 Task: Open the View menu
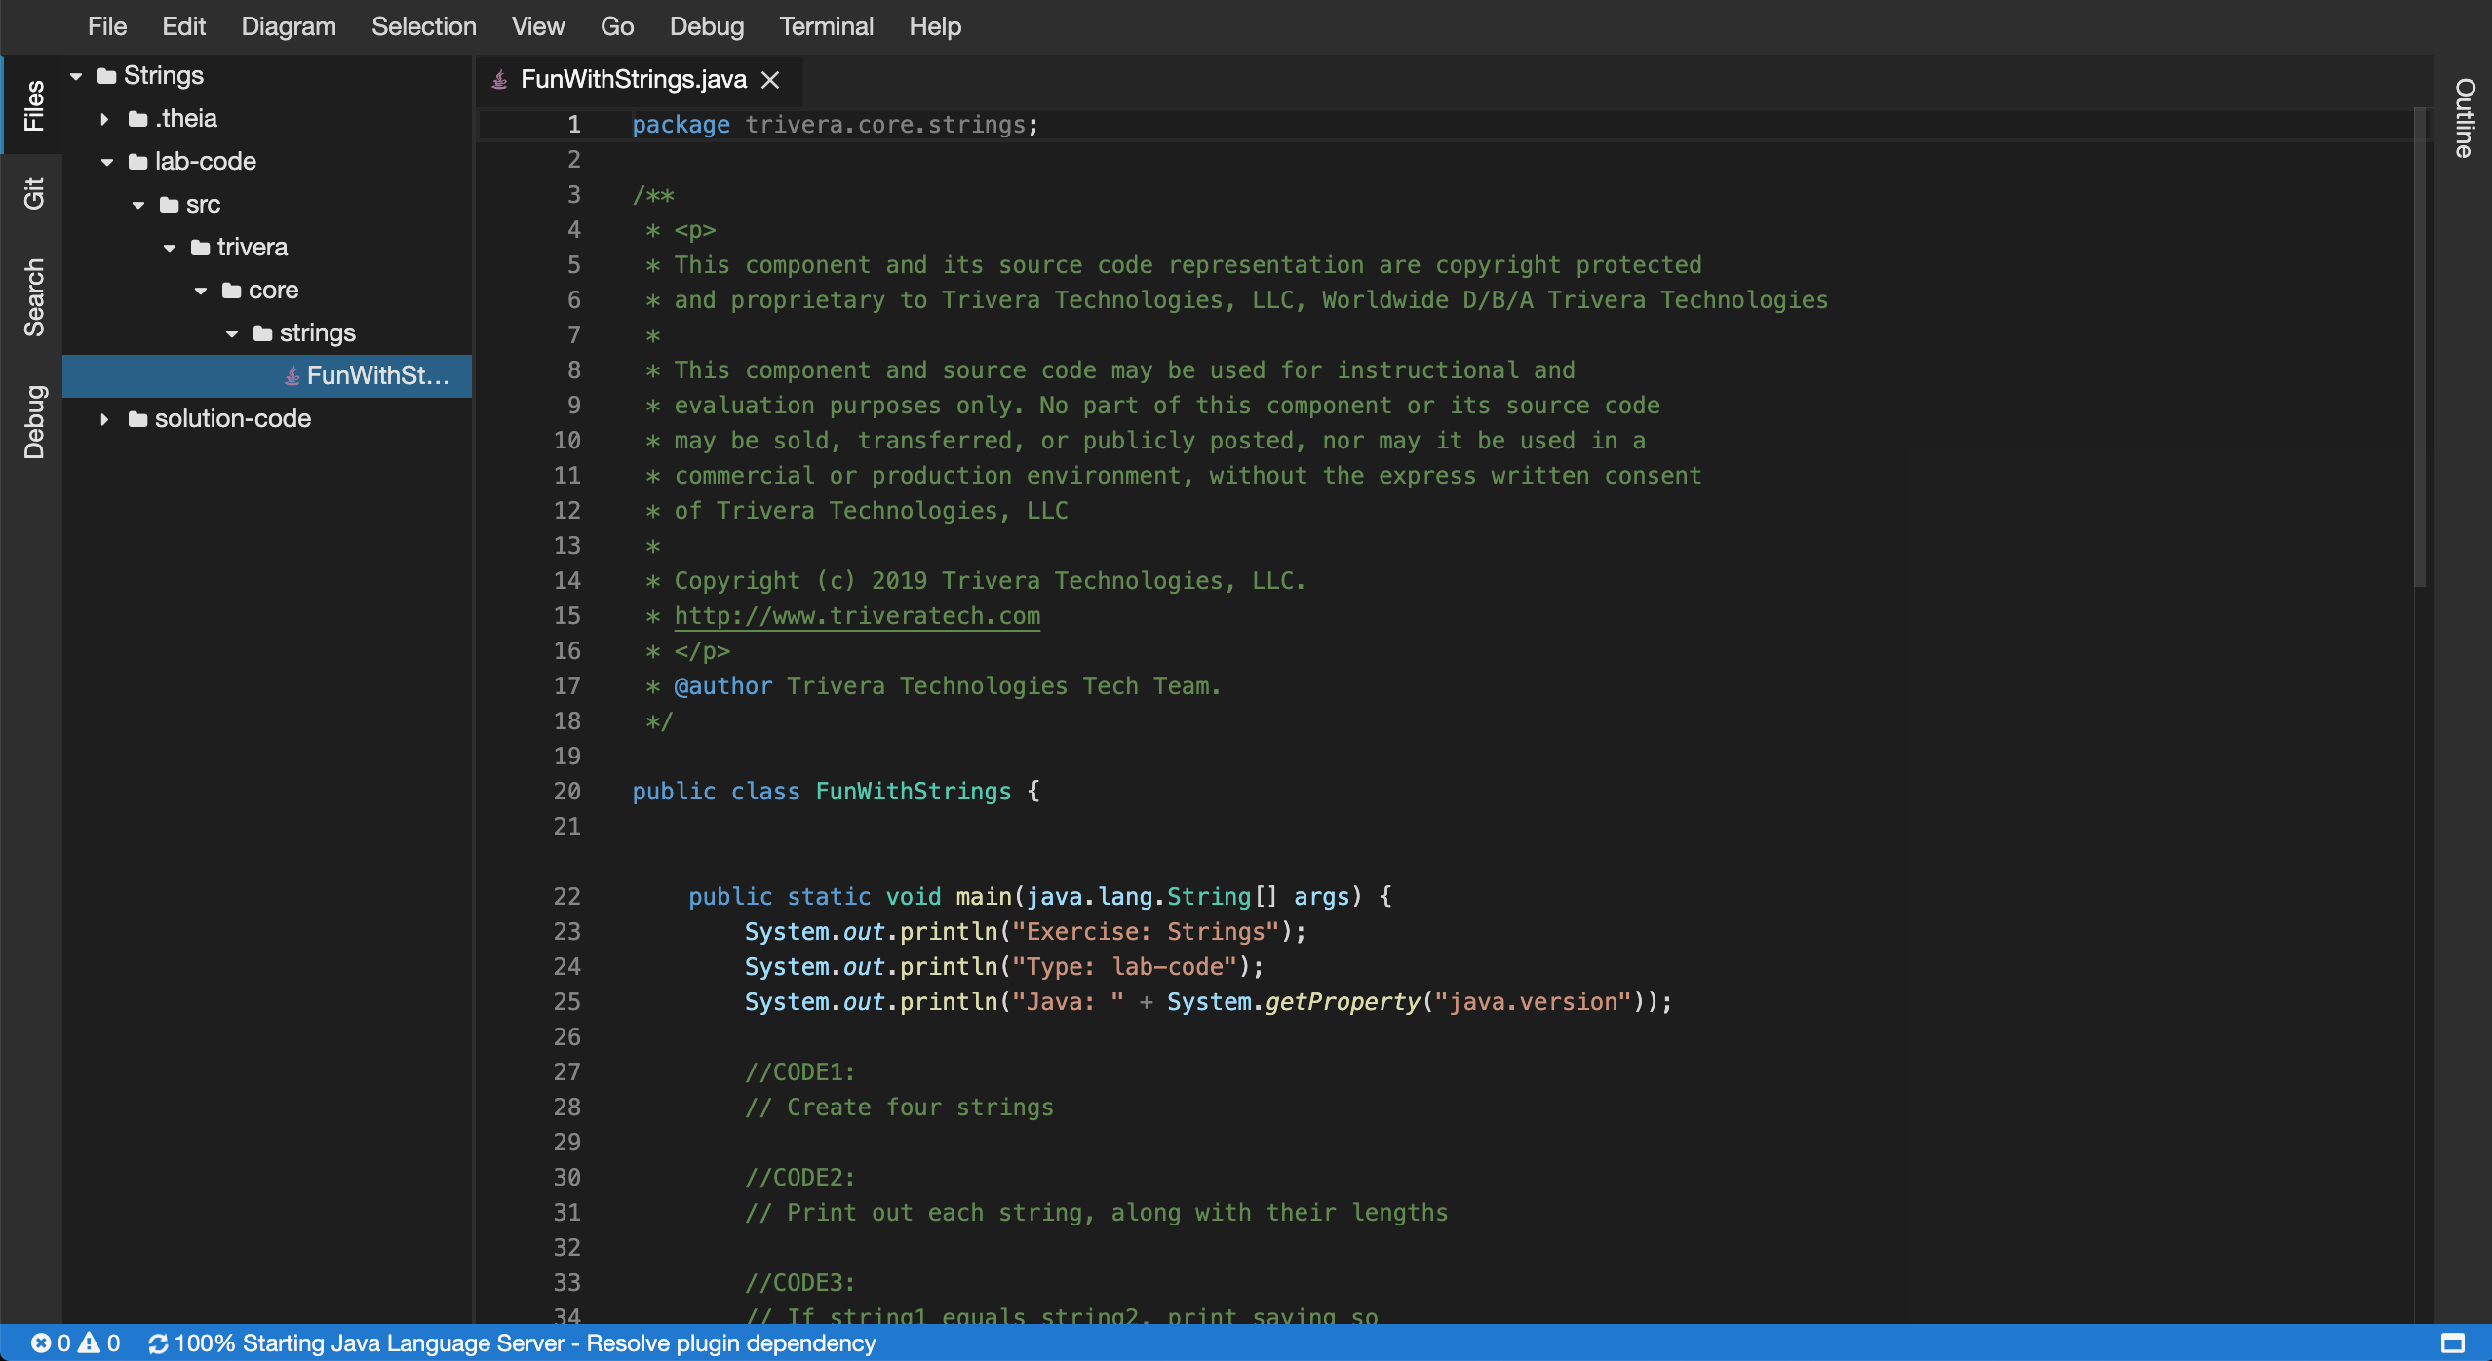(x=538, y=26)
